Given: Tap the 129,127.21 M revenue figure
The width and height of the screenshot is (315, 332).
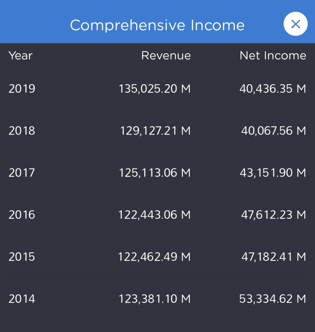Looking at the screenshot, I should pyautogui.click(x=155, y=131).
